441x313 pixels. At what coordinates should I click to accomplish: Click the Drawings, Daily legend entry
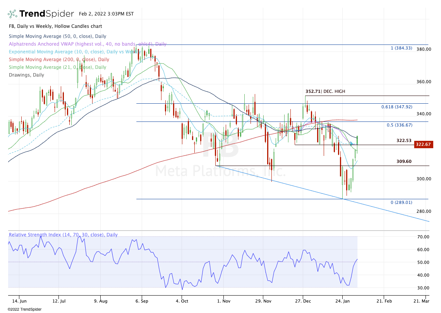pos(26,75)
